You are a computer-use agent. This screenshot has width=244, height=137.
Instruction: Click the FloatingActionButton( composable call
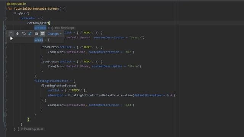point(59,86)
